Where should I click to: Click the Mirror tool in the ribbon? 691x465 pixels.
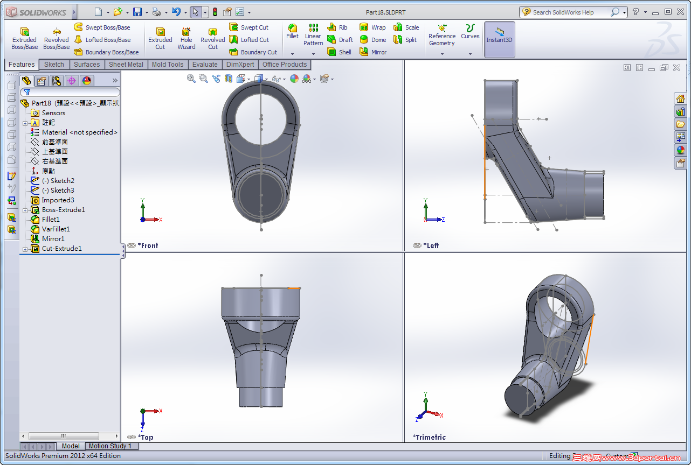click(373, 52)
